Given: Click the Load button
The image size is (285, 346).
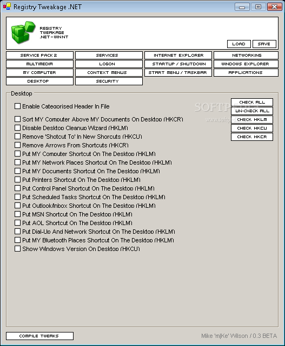Looking at the screenshot, I should click(x=239, y=44).
